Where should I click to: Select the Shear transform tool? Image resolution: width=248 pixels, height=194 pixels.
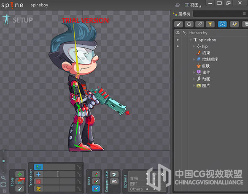38,189
